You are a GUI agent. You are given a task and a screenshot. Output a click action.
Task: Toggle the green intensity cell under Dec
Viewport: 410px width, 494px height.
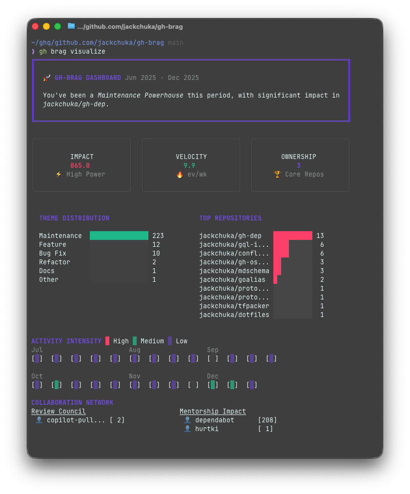point(213,385)
